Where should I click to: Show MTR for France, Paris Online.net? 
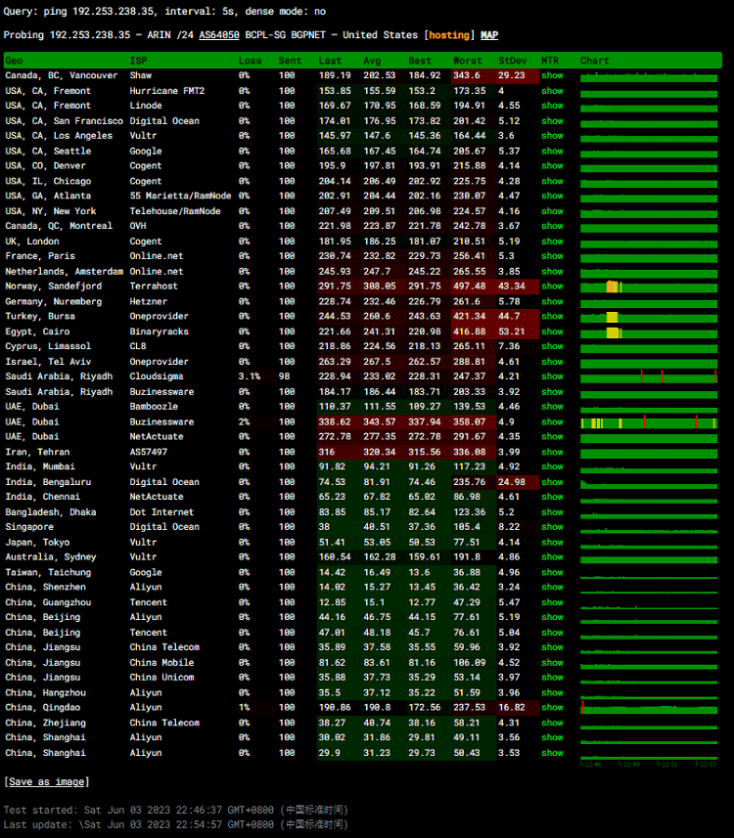(552, 256)
